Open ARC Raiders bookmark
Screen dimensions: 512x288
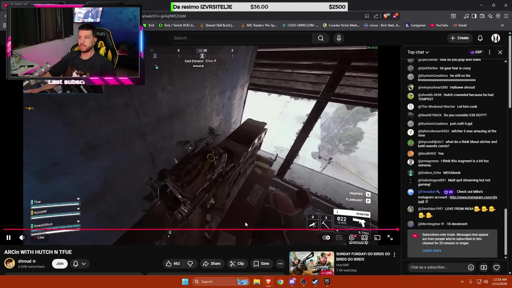coord(259,25)
